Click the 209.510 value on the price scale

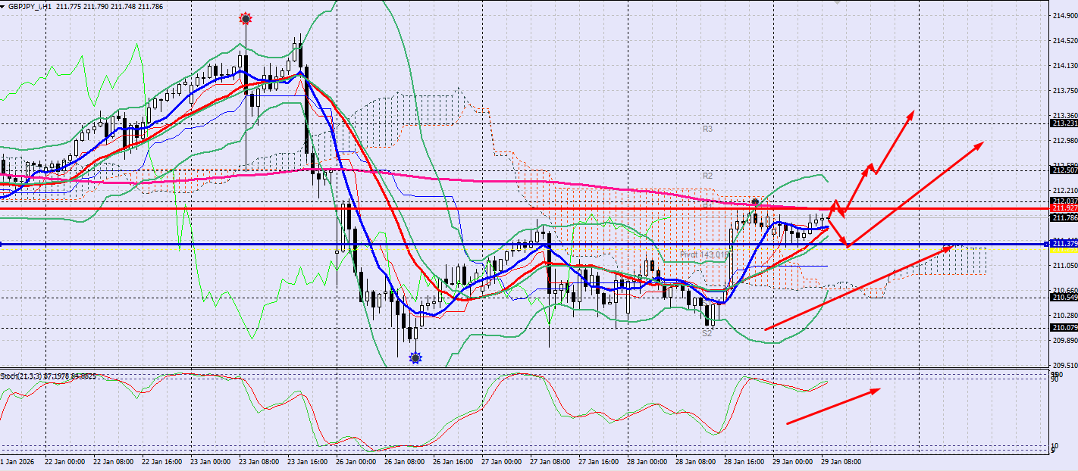[1065, 365]
